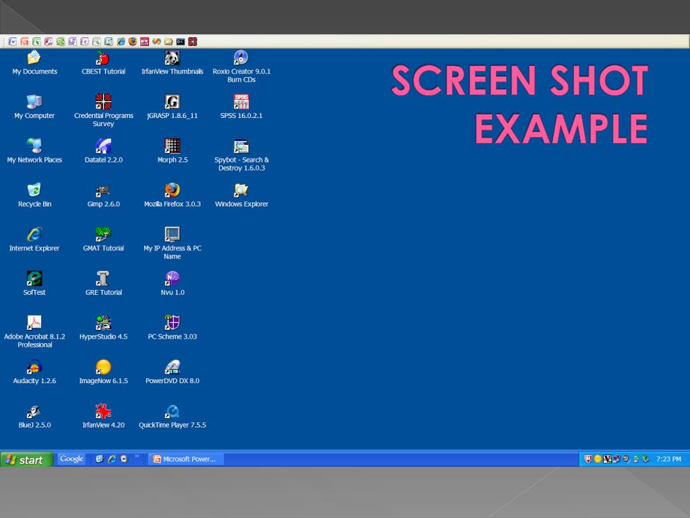Viewport: 690px width, 518px height.
Task: Click the folder icon in top shortcut bar
Action: (168, 41)
